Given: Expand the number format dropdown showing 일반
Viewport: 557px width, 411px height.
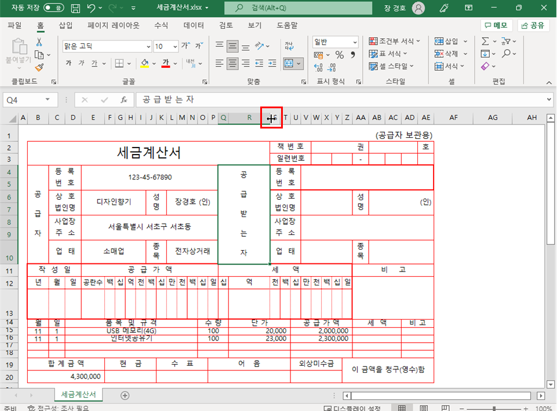Looking at the screenshot, I should [355, 42].
